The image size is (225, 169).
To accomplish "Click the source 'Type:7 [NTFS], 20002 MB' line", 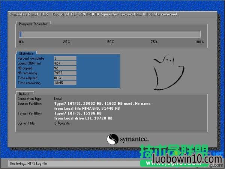I will click(x=102, y=104).
